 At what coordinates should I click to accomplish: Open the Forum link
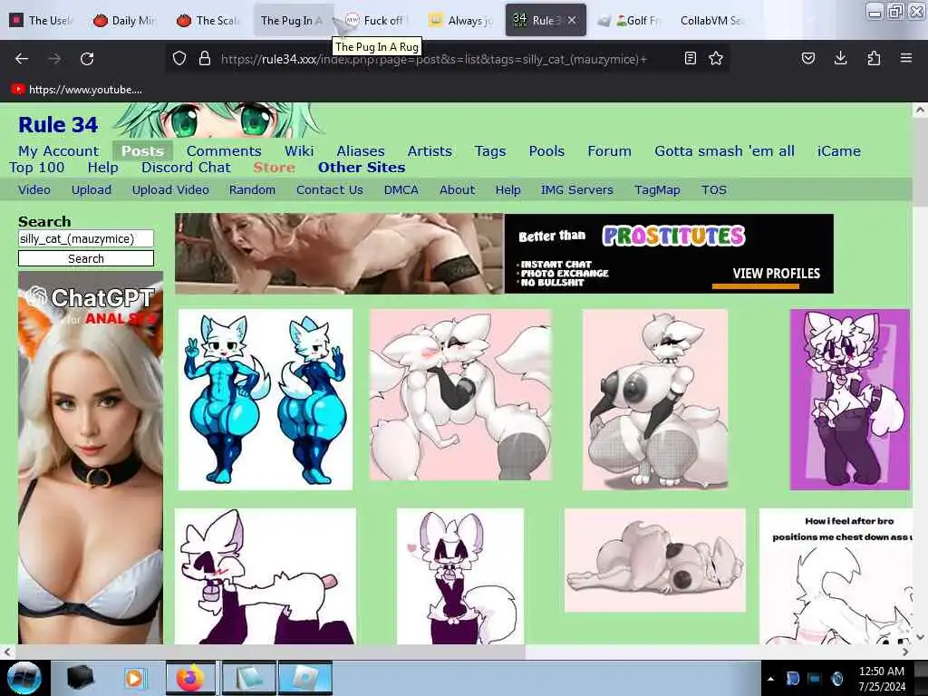pos(609,151)
